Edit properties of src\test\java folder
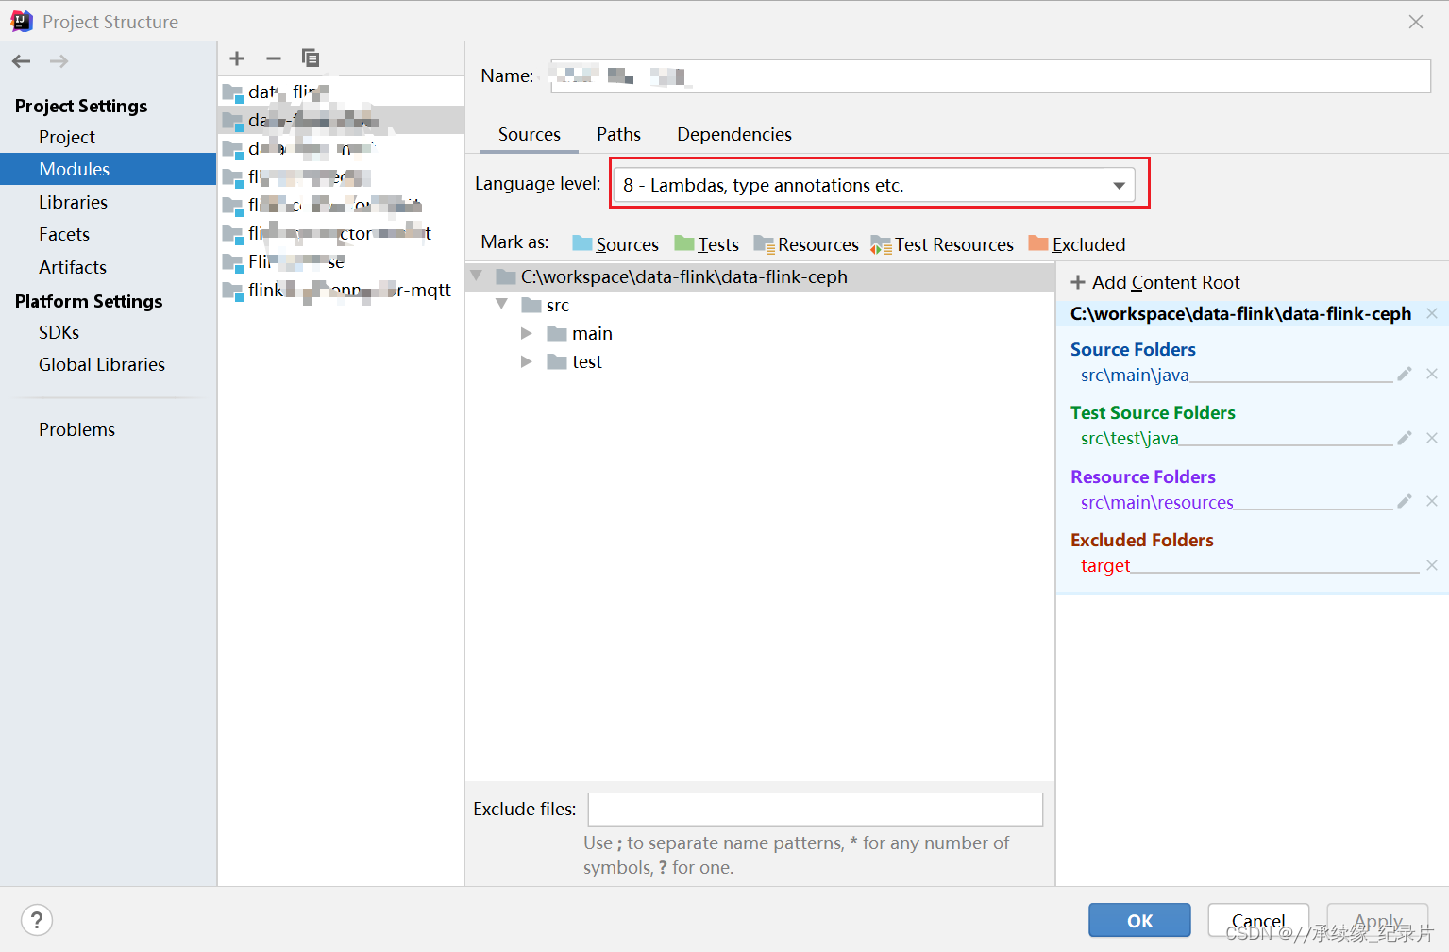 1405,438
